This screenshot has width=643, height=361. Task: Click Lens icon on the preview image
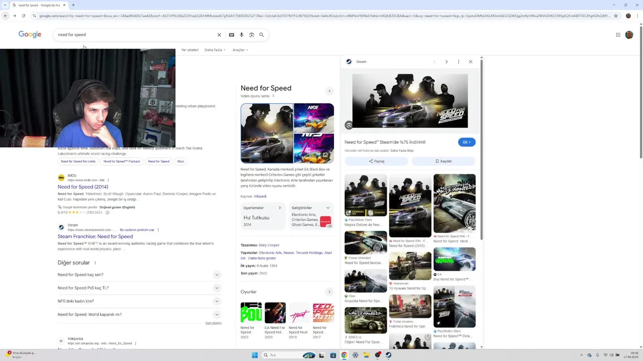tap(349, 125)
